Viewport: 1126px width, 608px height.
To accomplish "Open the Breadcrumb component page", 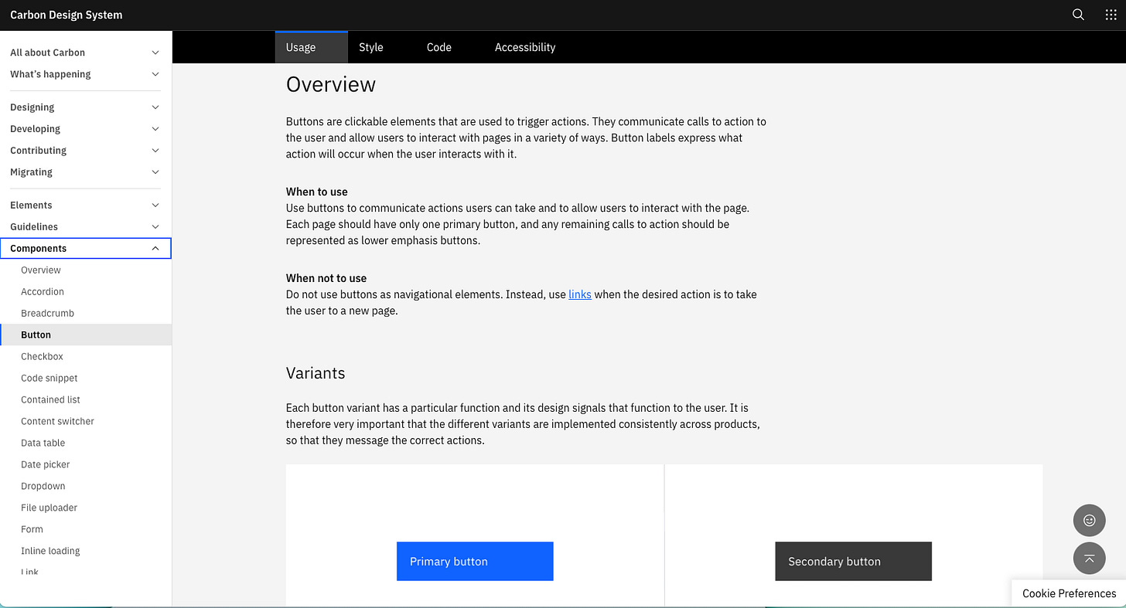I will (86, 314).
